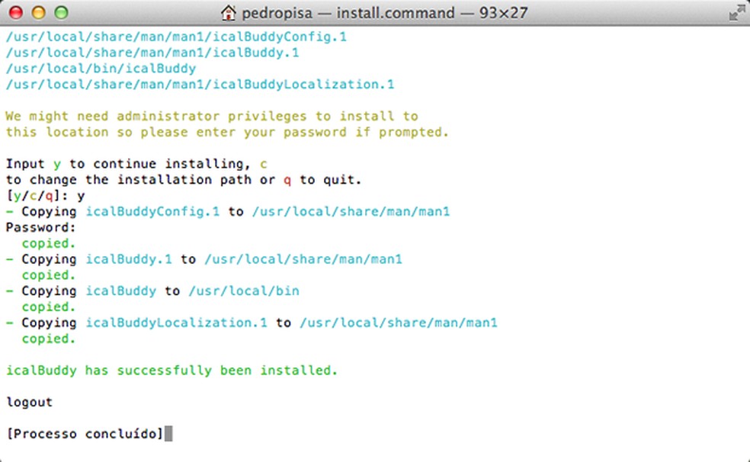Click the window title 'pedropisa — install.command — 93×27'
The width and height of the screenshot is (750, 462).
click(x=385, y=12)
